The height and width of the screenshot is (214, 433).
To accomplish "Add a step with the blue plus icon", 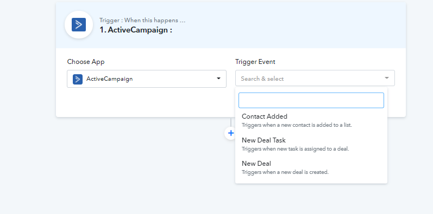I will [x=230, y=133].
